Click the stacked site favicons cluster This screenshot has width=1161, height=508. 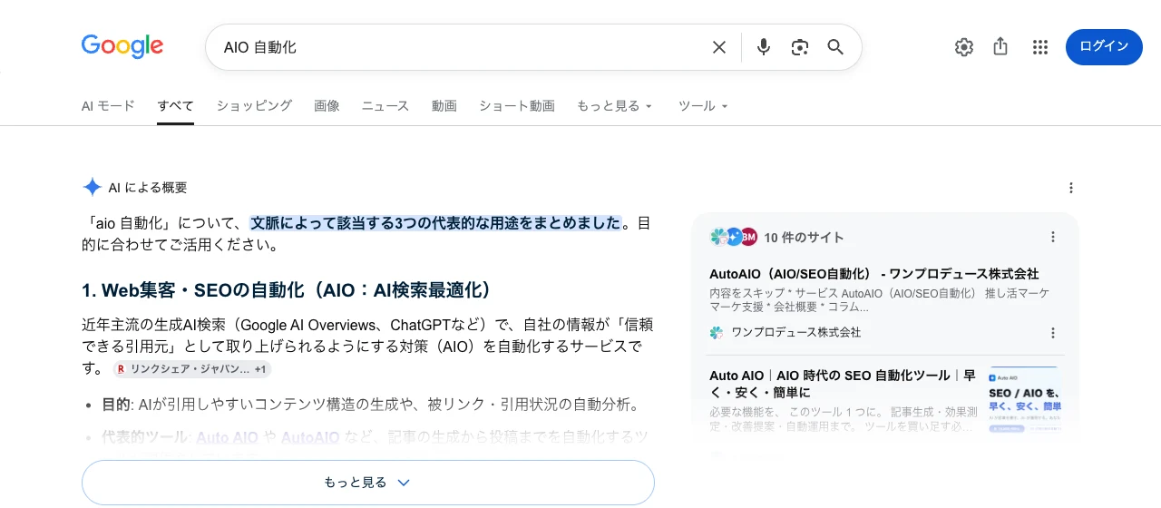pyautogui.click(x=734, y=237)
